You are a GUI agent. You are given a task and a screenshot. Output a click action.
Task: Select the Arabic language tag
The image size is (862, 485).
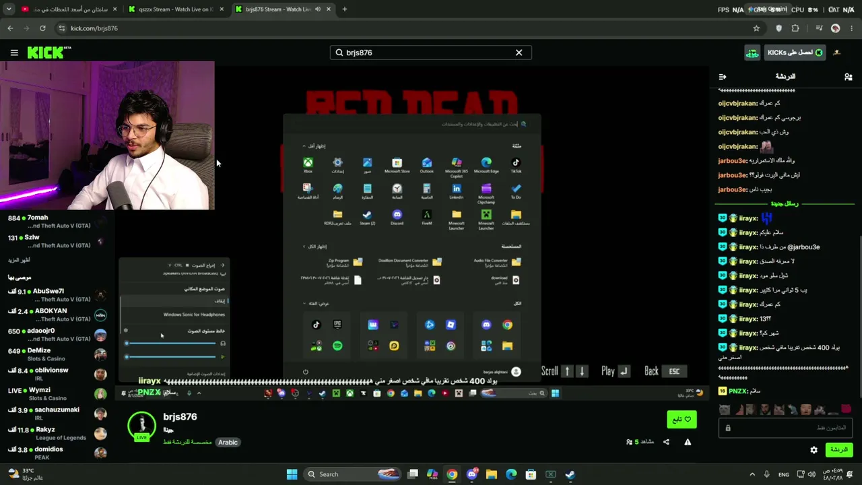[x=228, y=443]
